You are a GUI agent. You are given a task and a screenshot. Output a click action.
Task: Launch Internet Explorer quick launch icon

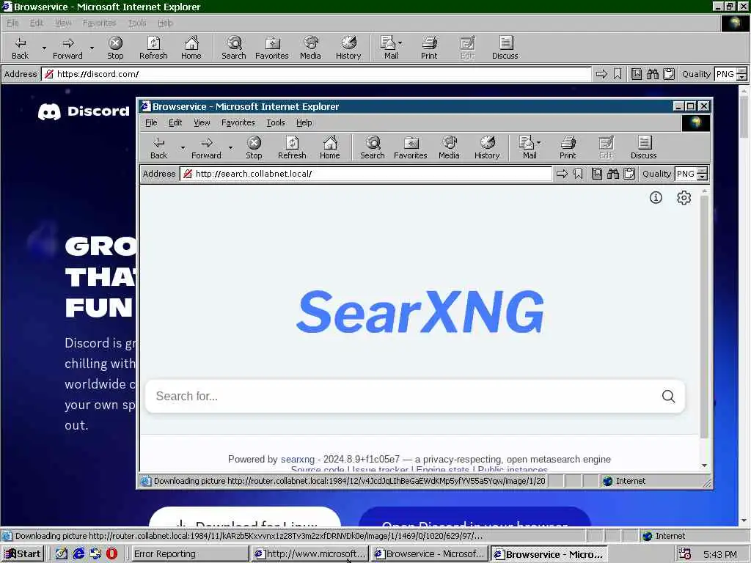pyautogui.click(x=78, y=554)
